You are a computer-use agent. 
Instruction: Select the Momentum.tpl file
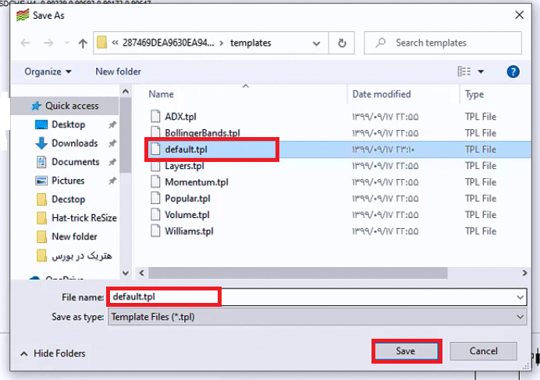pyautogui.click(x=197, y=182)
